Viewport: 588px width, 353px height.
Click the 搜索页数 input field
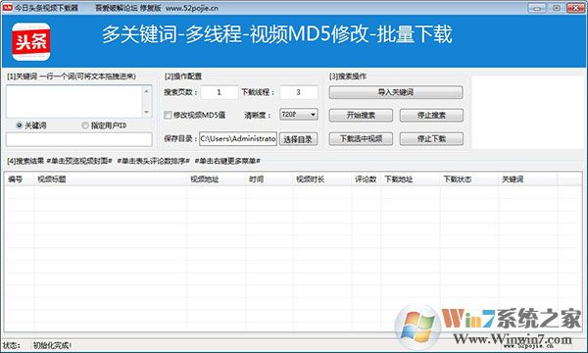click(219, 92)
